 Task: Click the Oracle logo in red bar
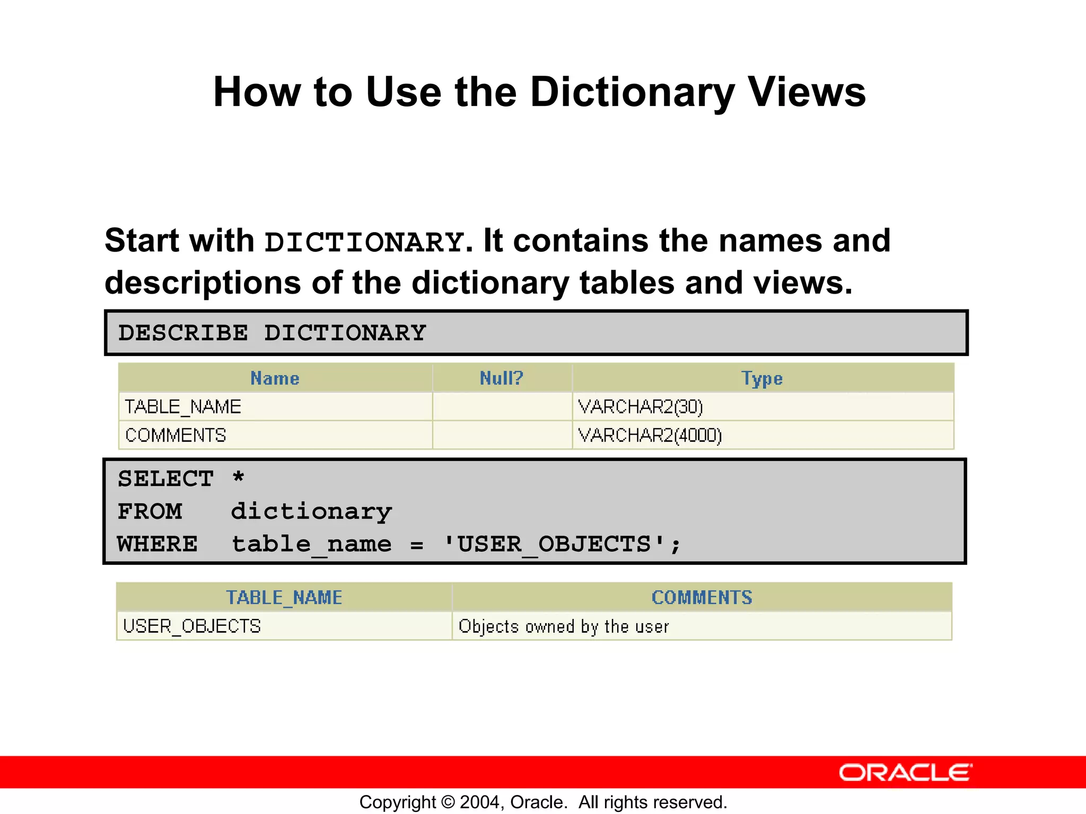905,773
